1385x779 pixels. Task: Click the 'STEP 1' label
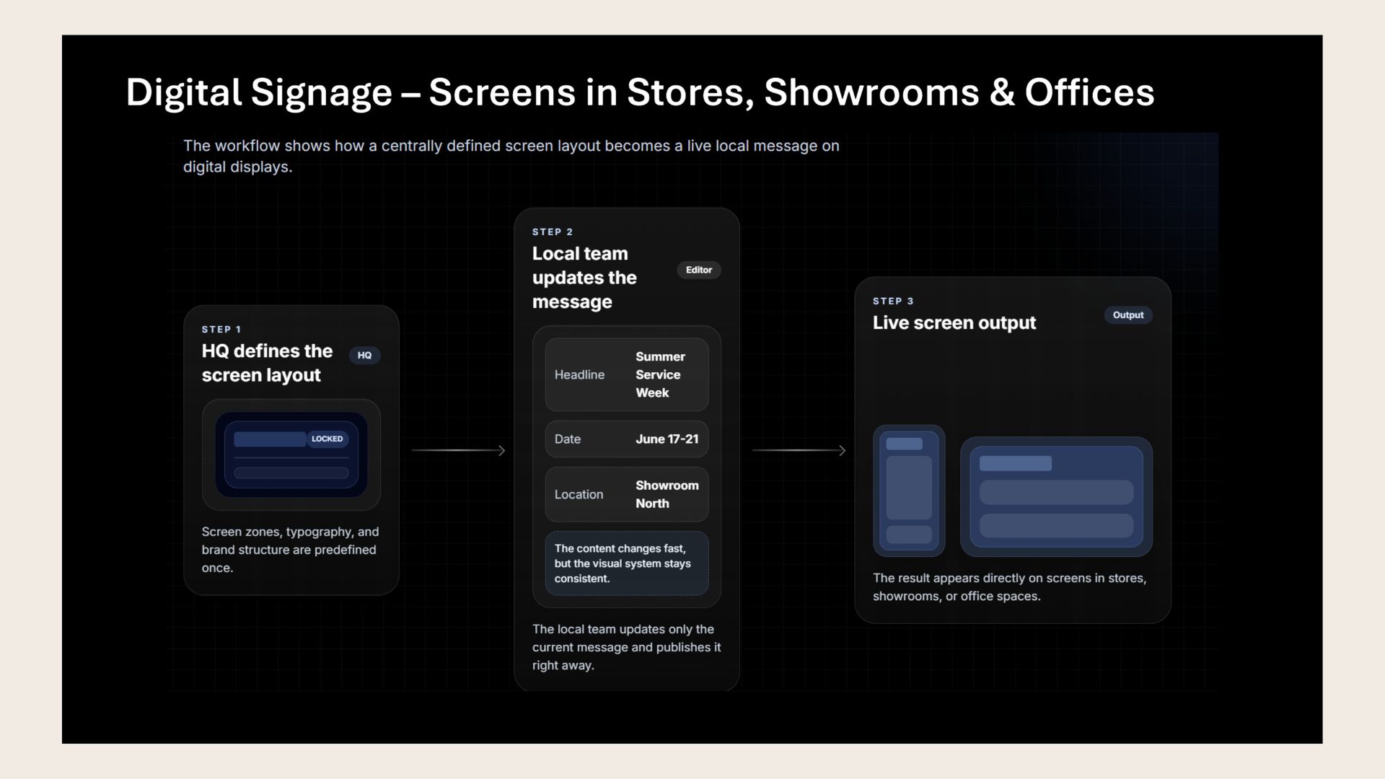click(221, 329)
